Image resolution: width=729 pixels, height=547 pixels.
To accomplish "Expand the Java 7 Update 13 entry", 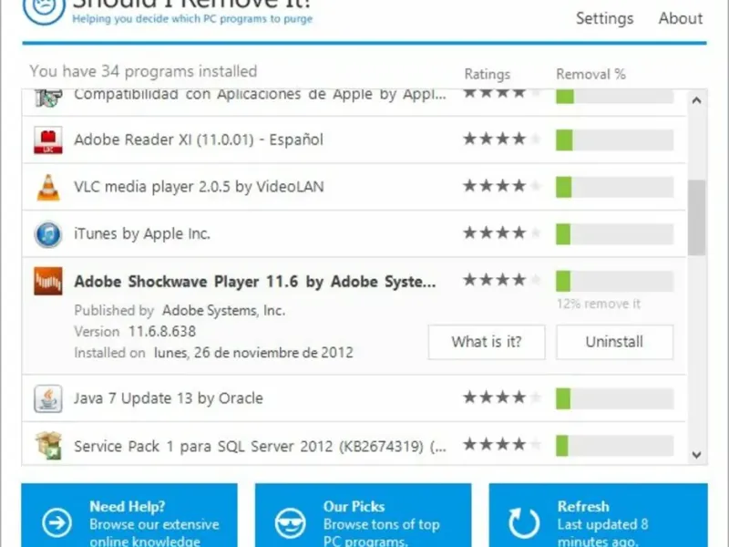I will 354,398.
